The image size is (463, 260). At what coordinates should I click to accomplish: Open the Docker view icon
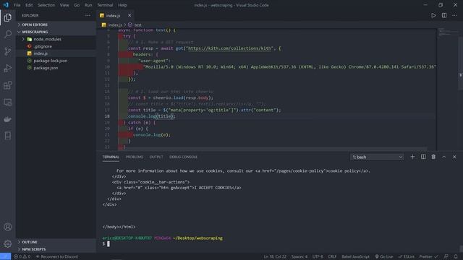click(8, 119)
